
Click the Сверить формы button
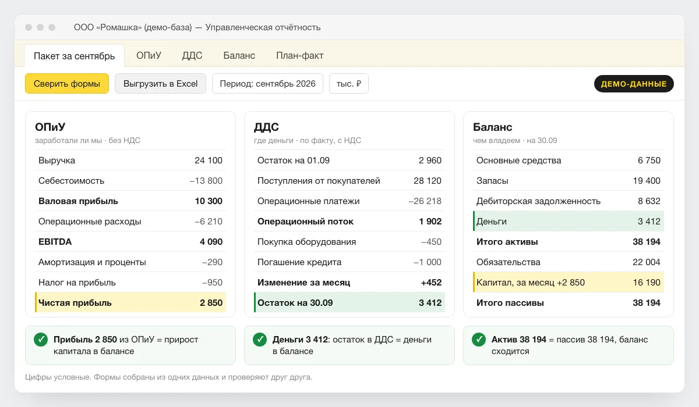pos(67,83)
